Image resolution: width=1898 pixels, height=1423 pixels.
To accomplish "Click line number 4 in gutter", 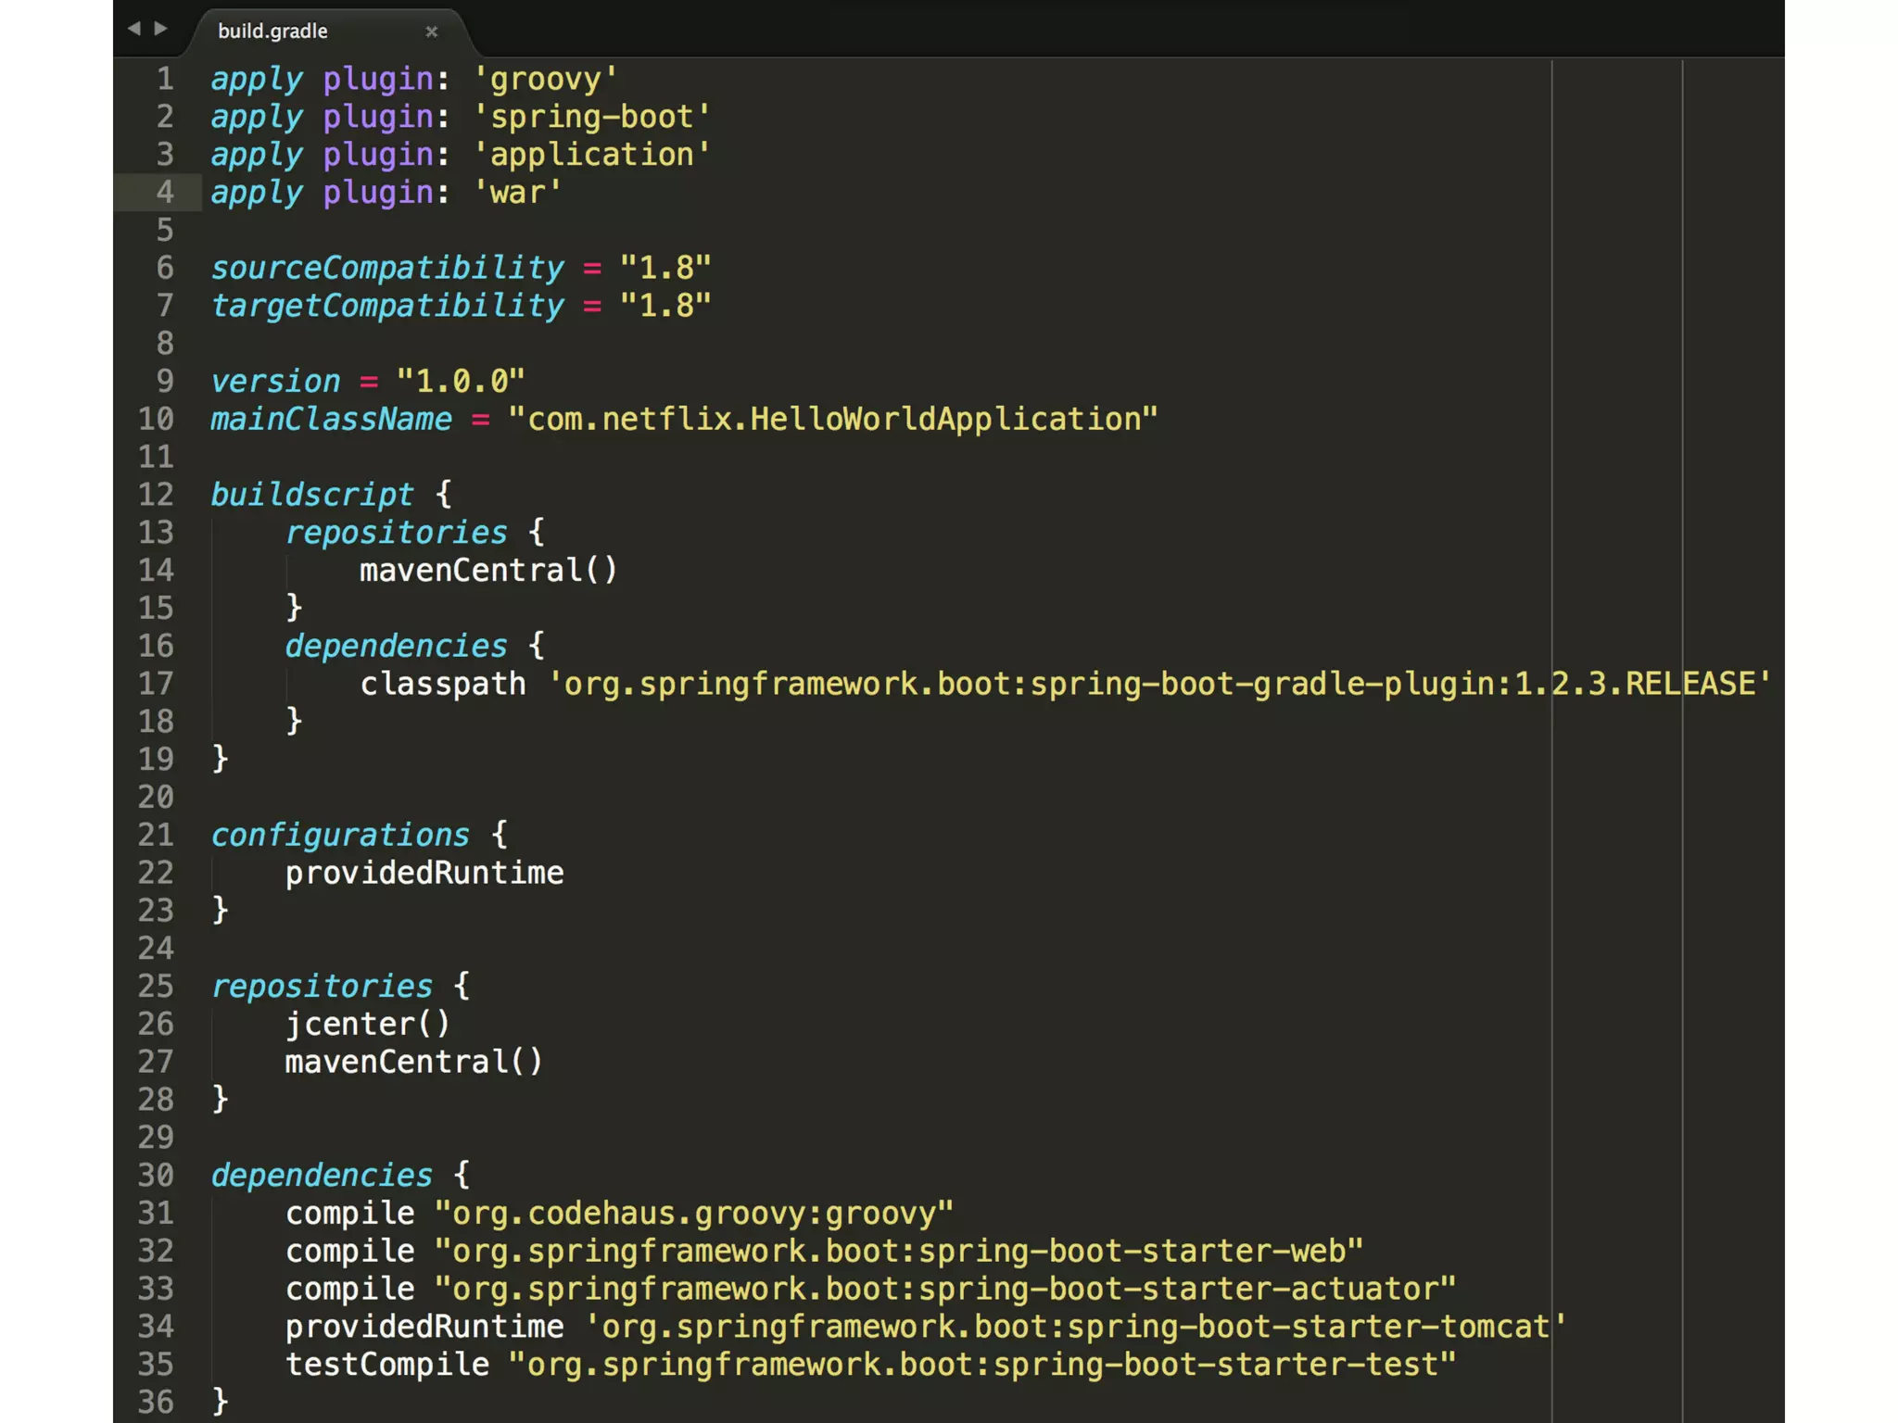I will pos(165,193).
